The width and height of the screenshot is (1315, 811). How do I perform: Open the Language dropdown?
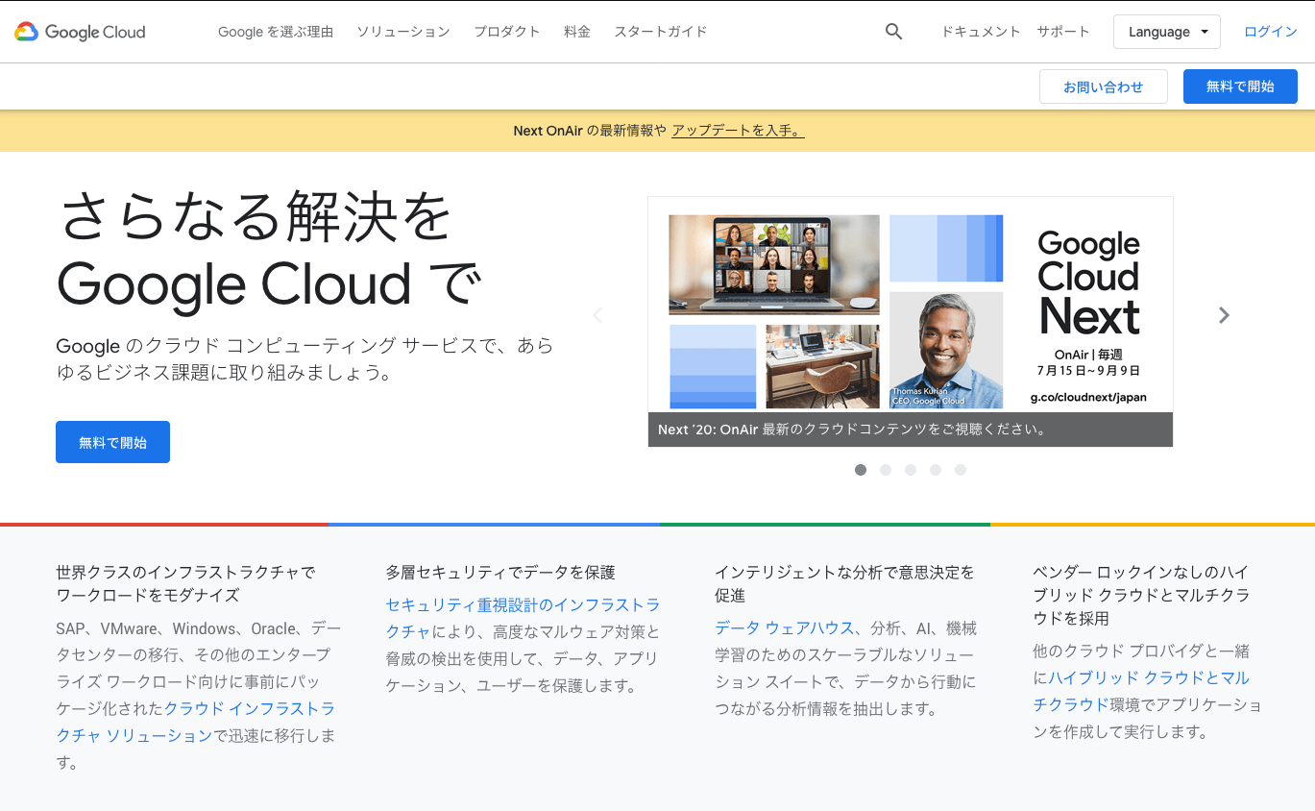coord(1167,32)
